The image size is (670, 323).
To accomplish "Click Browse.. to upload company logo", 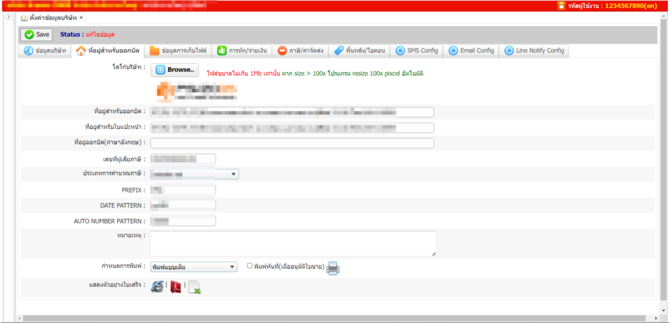I will (x=175, y=70).
